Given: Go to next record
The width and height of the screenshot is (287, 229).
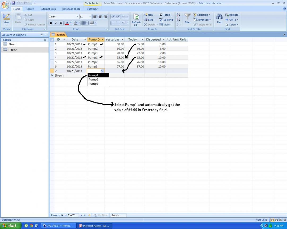Looking at the screenshot, I should coord(81,215).
